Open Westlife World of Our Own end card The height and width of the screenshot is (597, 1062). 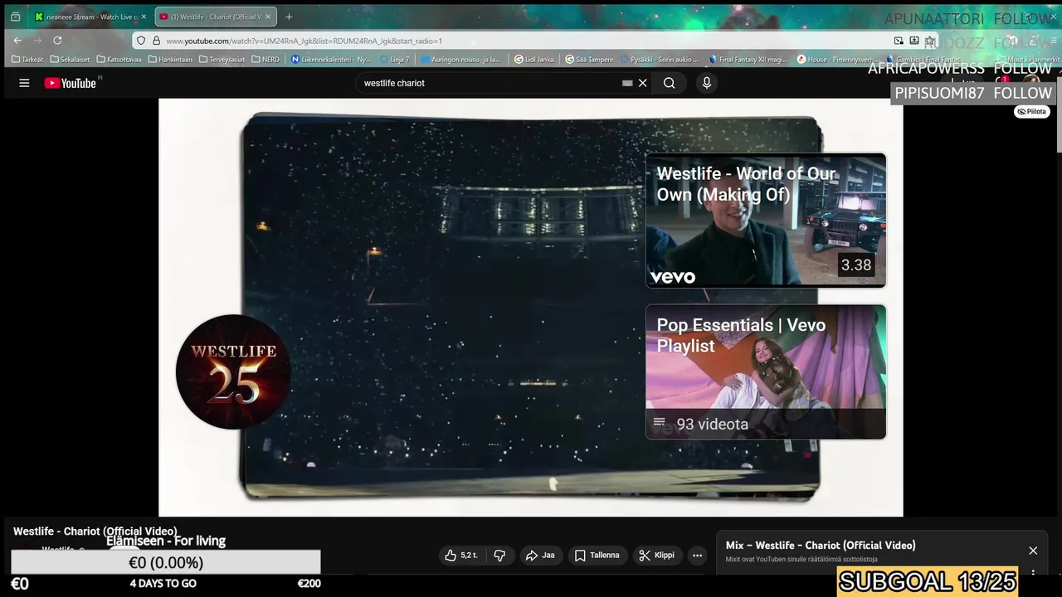pyautogui.click(x=766, y=220)
